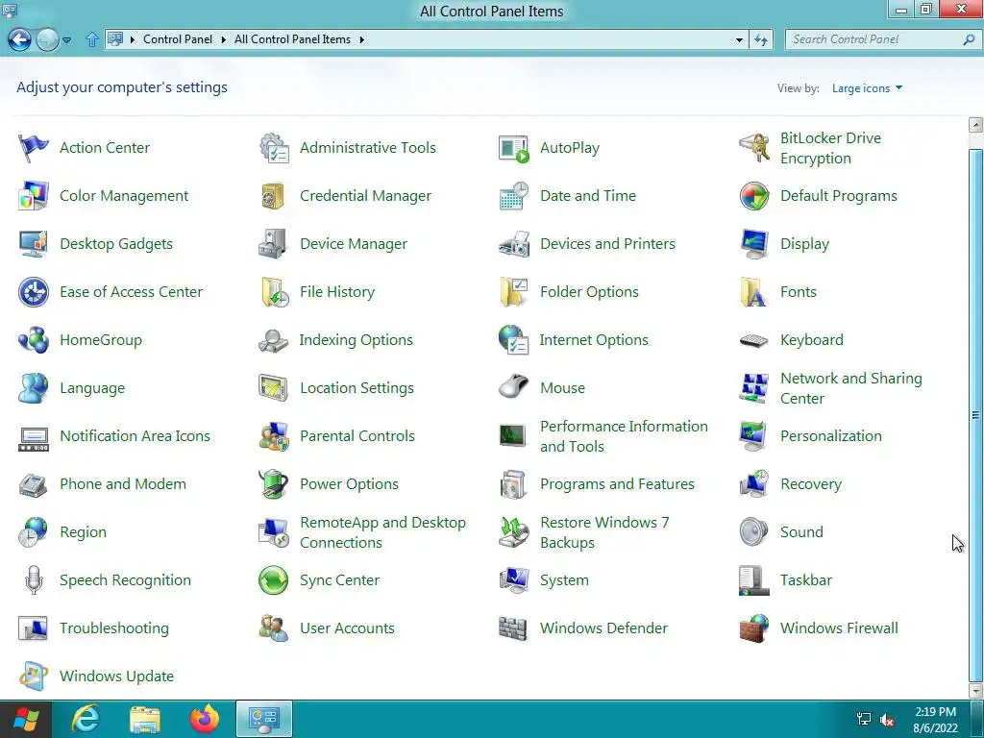Open the Language link
The height and width of the screenshot is (738, 984).
[x=92, y=388]
